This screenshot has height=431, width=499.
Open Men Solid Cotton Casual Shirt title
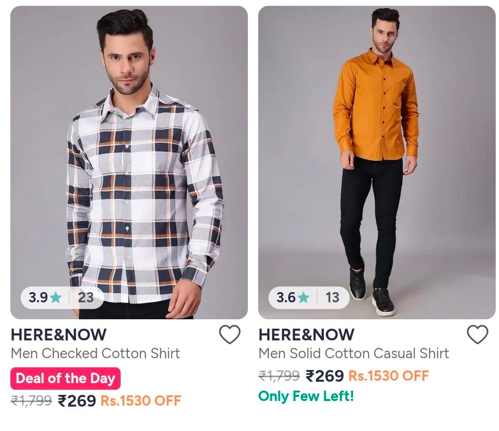coord(353,354)
